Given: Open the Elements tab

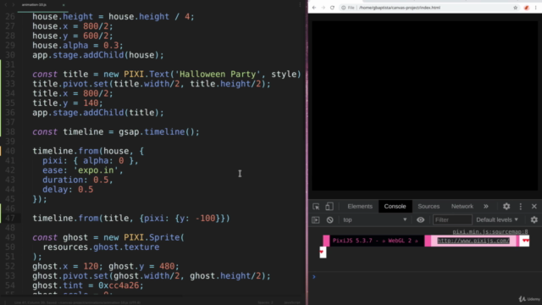Looking at the screenshot, I should [x=360, y=207].
